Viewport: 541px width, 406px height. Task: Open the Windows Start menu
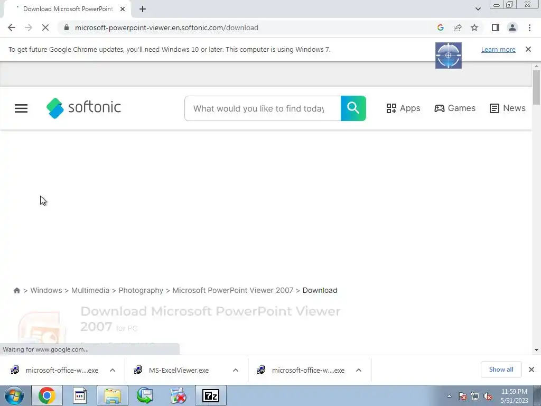pyautogui.click(x=14, y=395)
